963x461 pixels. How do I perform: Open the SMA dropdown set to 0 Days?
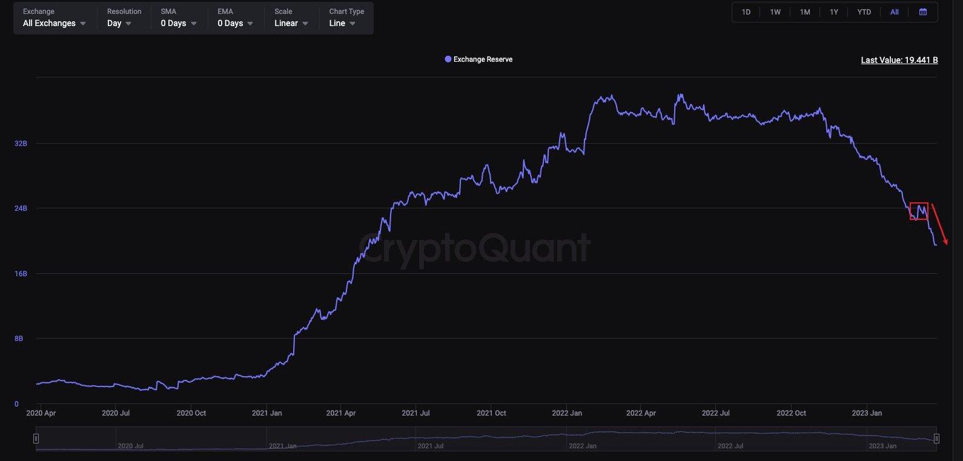pos(179,23)
